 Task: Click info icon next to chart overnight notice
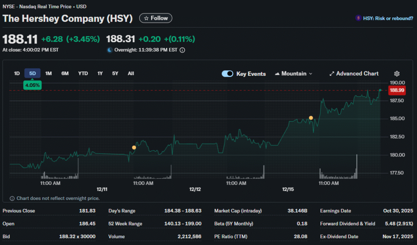pos(12,198)
